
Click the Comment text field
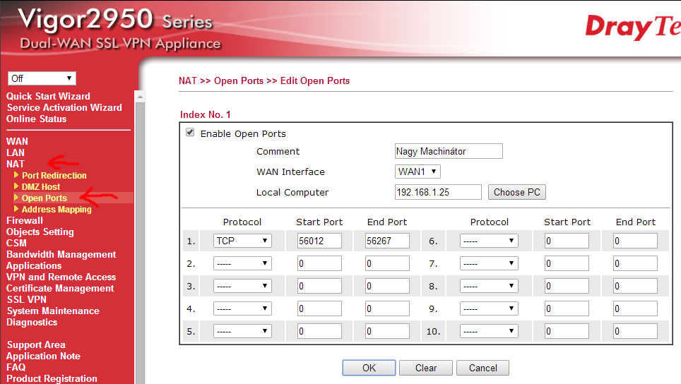coord(449,151)
